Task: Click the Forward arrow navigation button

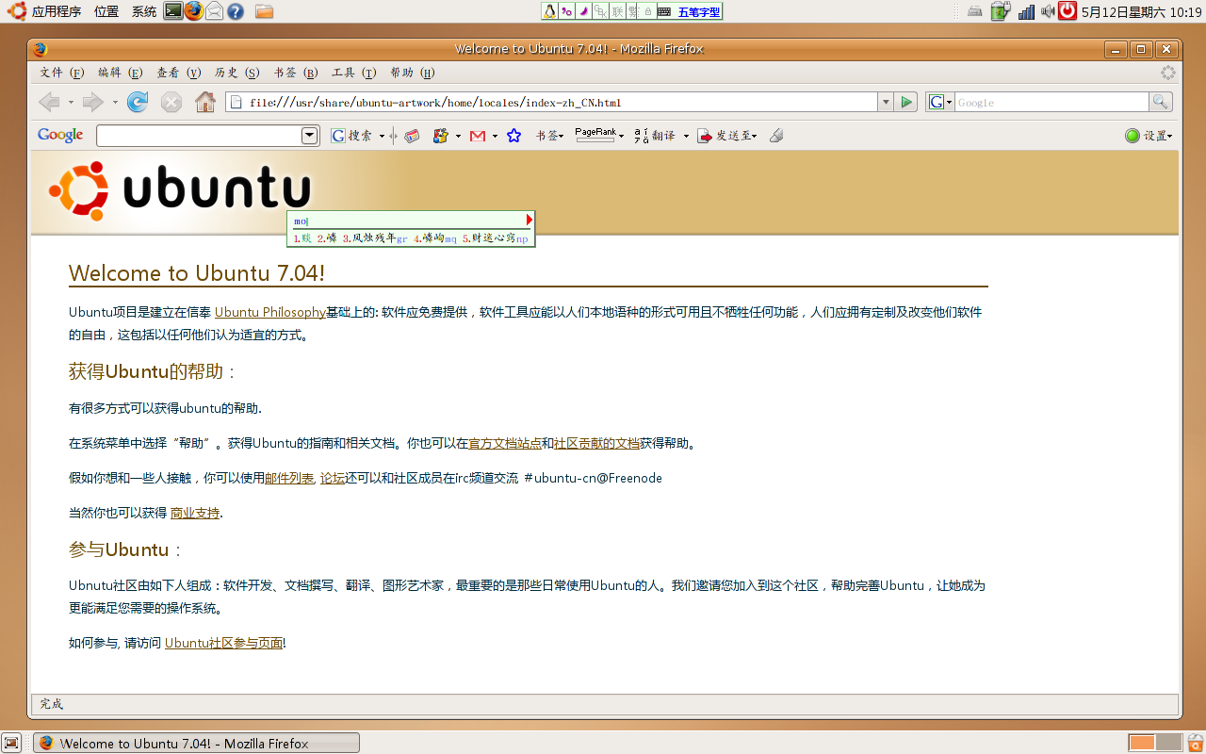Action: (x=93, y=102)
